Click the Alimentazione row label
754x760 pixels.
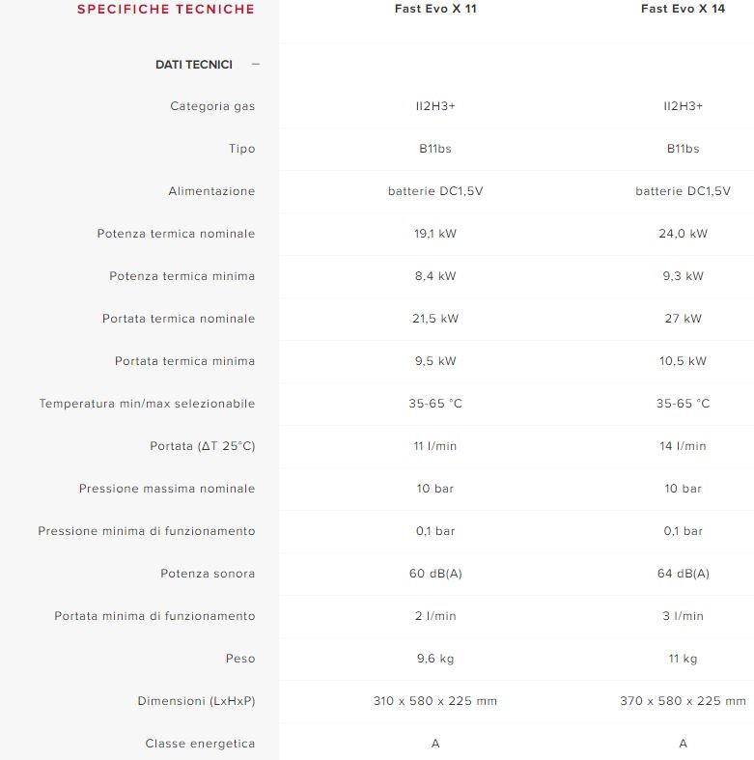click(x=211, y=191)
